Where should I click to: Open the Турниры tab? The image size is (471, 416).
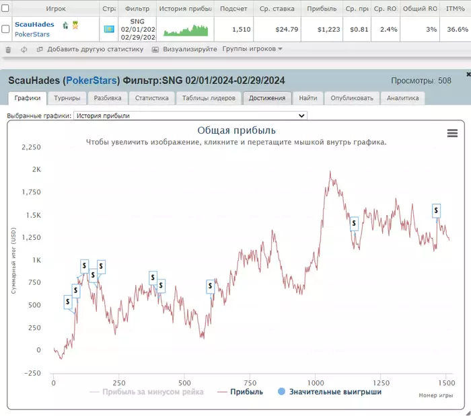pos(67,98)
